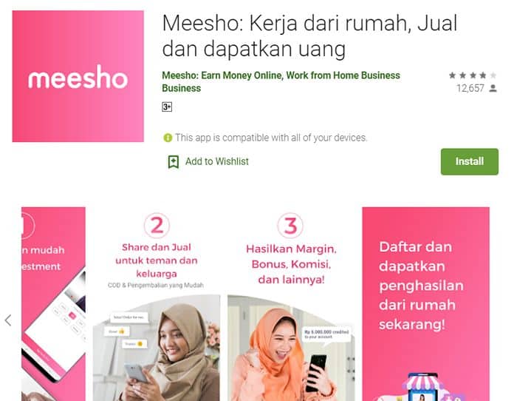517x401 pixels.
Task: Open developer link Meesho: Earn Money Online
Action: [281, 75]
